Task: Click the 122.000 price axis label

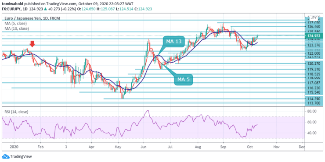Action: coord(314,53)
